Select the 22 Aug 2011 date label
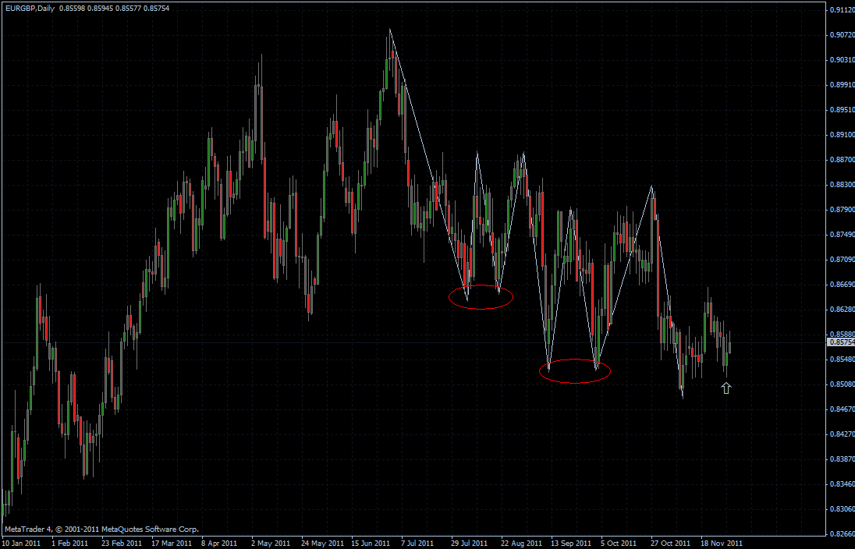The height and width of the screenshot is (549, 855). [521, 543]
